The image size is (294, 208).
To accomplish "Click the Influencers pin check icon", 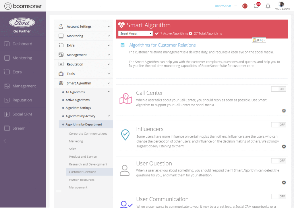I will pyautogui.click(x=125, y=135).
